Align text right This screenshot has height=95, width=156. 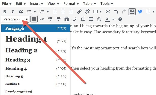(71, 12)
